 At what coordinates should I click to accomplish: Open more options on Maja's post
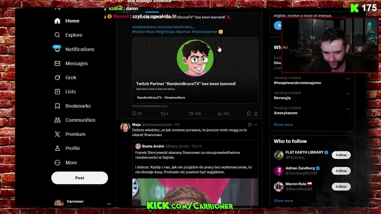coord(256,125)
